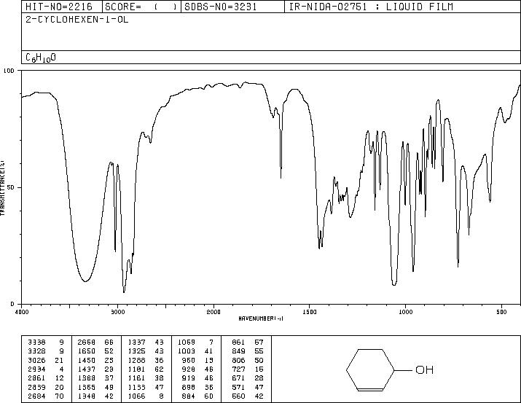
Task: Click the WAVENUMBER axis title
Action: point(261,318)
